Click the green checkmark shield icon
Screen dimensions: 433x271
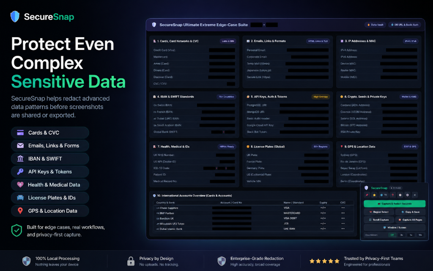click(16, 230)
